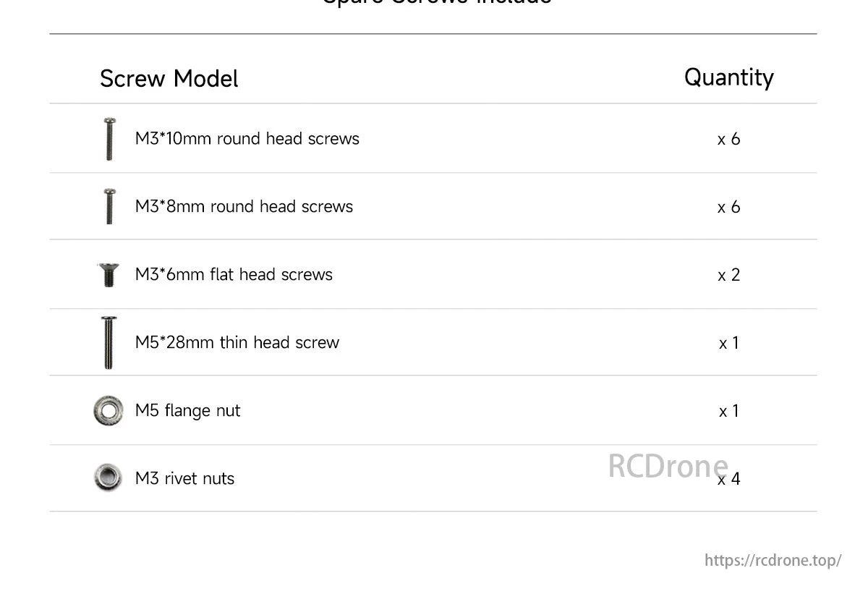
Task: Click the "M3 rivet nuts" text
Action: click(x=184, y=478)
